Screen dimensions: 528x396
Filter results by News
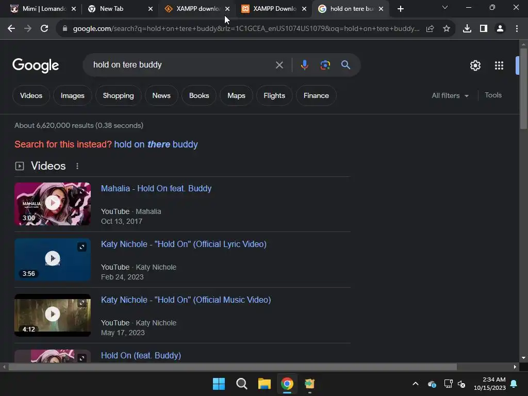tap(161, 95)
